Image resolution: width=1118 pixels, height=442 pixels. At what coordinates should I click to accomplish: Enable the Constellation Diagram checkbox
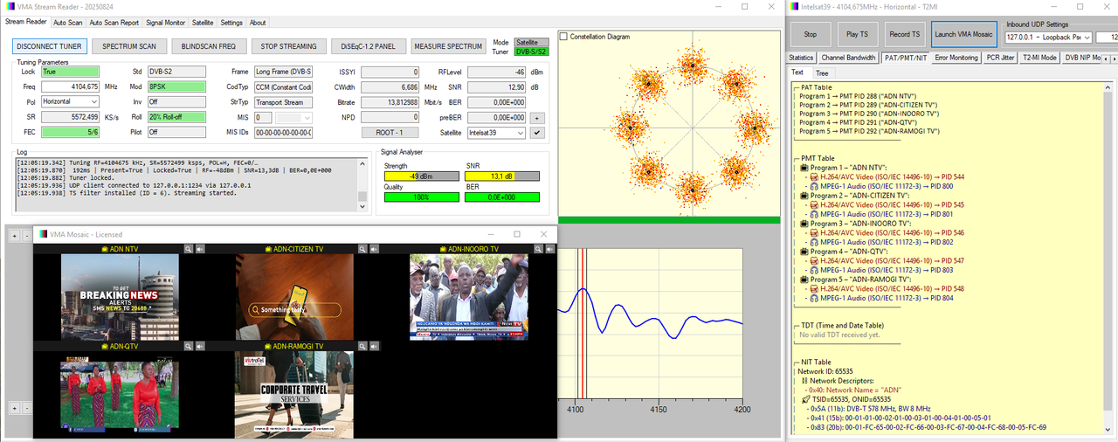point(564,37)
